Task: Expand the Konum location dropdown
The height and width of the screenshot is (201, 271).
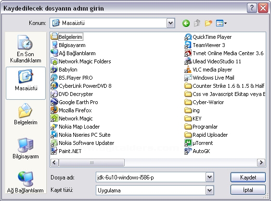Action: click(x=171, y=23)
